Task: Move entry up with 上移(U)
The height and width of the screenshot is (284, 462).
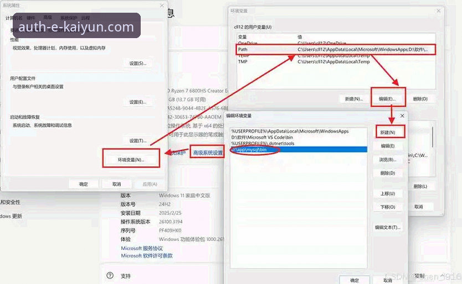Action: click(388, 194)
